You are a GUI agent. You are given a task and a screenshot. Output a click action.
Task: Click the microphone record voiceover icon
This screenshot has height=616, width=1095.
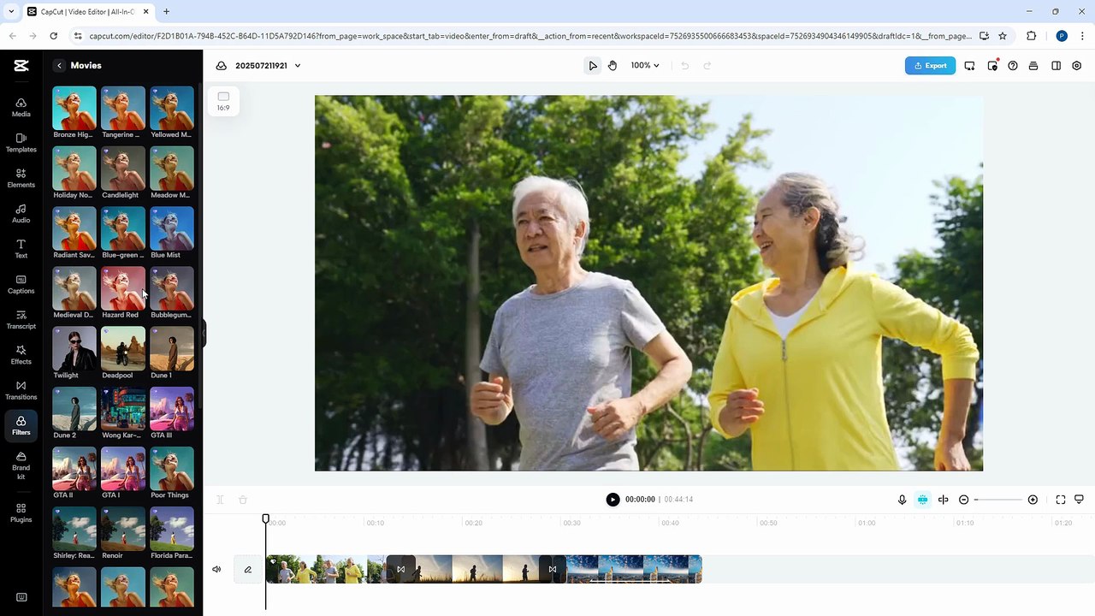click(902, 500)
